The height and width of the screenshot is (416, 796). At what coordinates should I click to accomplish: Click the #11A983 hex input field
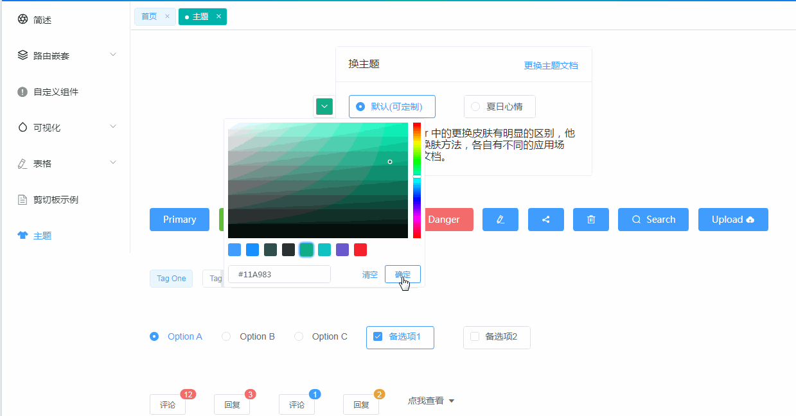click(x=279, y=274)
